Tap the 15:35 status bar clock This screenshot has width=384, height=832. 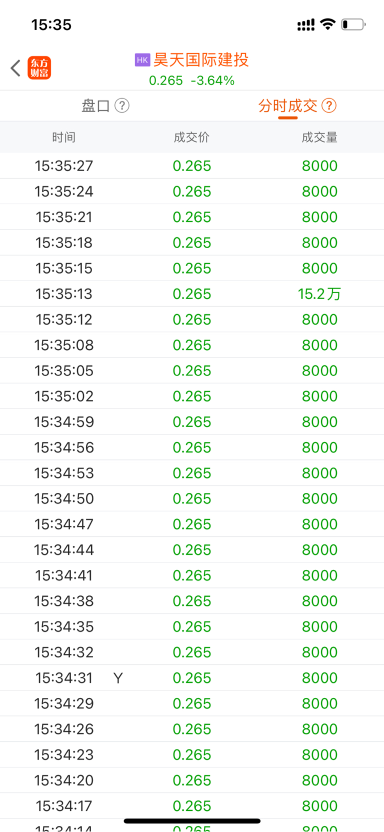(51, 25)
